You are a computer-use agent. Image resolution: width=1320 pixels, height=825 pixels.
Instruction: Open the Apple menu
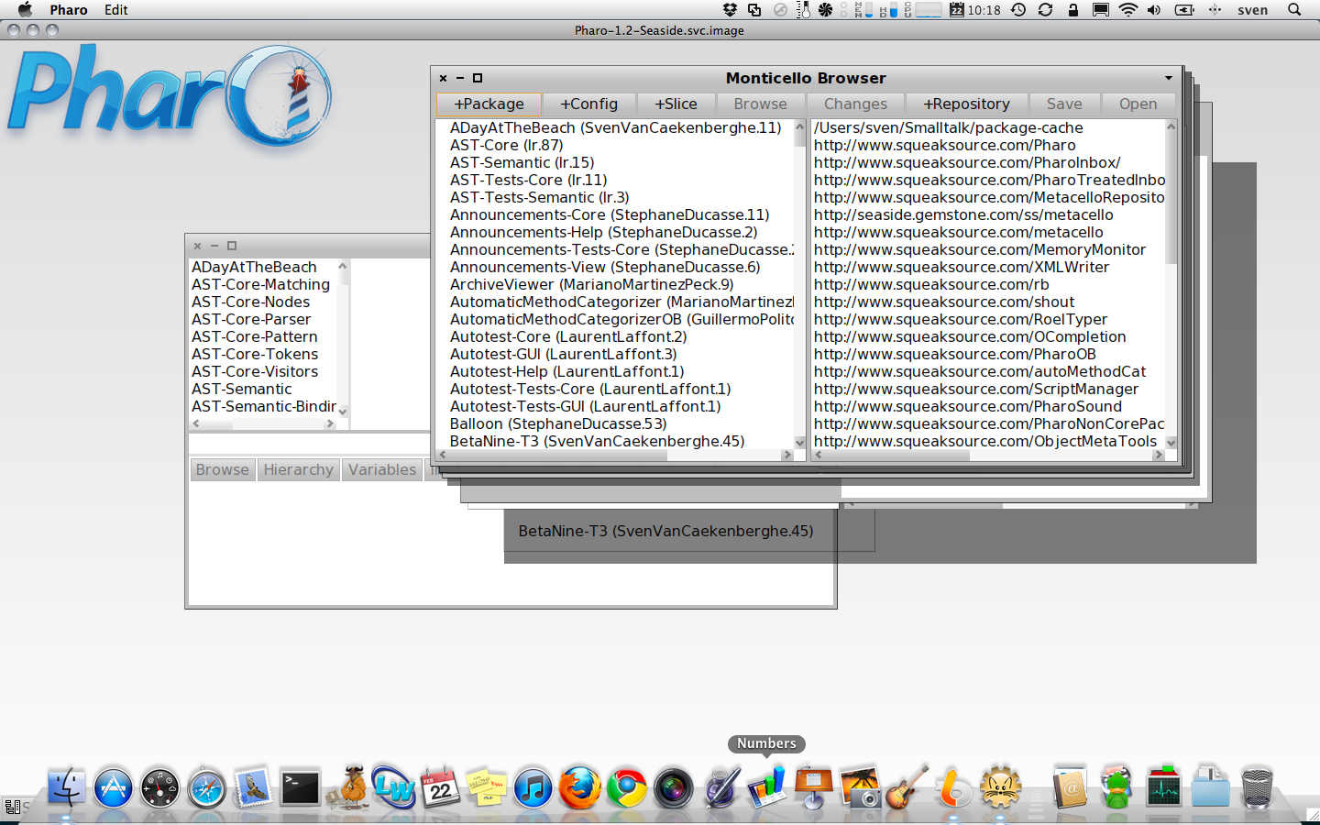pos(25,9)
